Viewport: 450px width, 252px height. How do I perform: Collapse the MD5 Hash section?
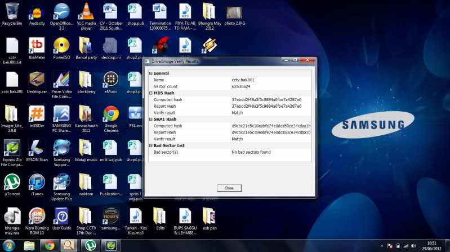(151, 93)
